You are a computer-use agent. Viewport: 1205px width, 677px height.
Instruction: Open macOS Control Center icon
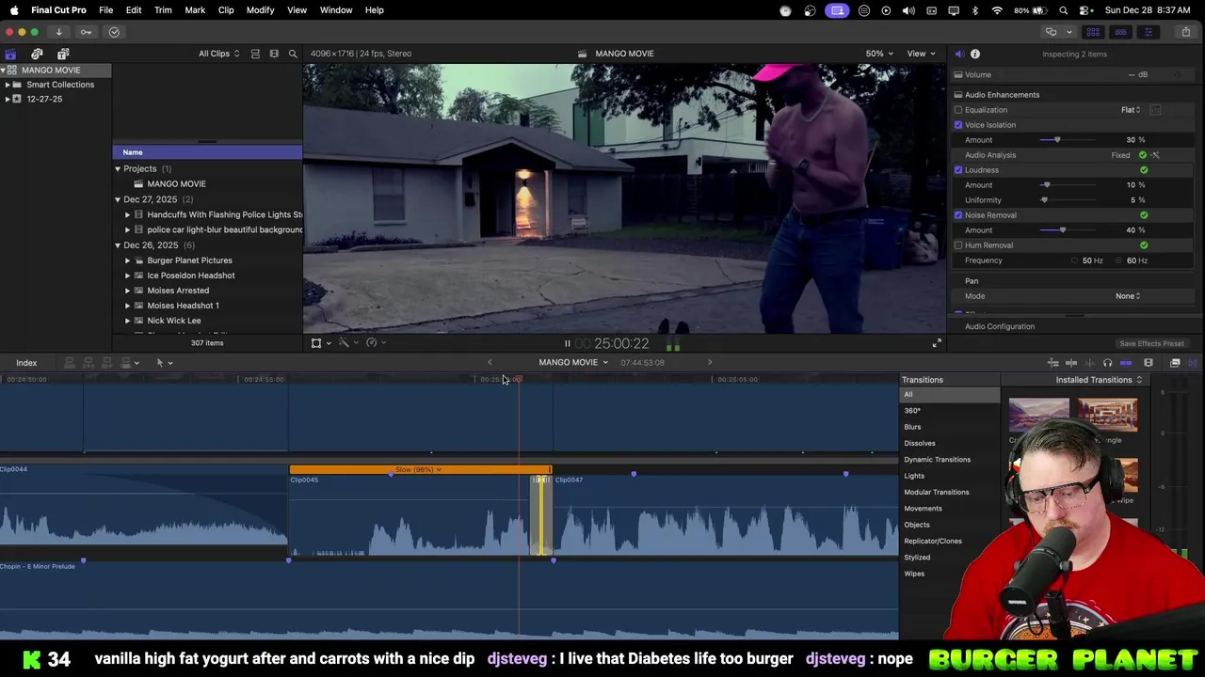point(1085,10)
